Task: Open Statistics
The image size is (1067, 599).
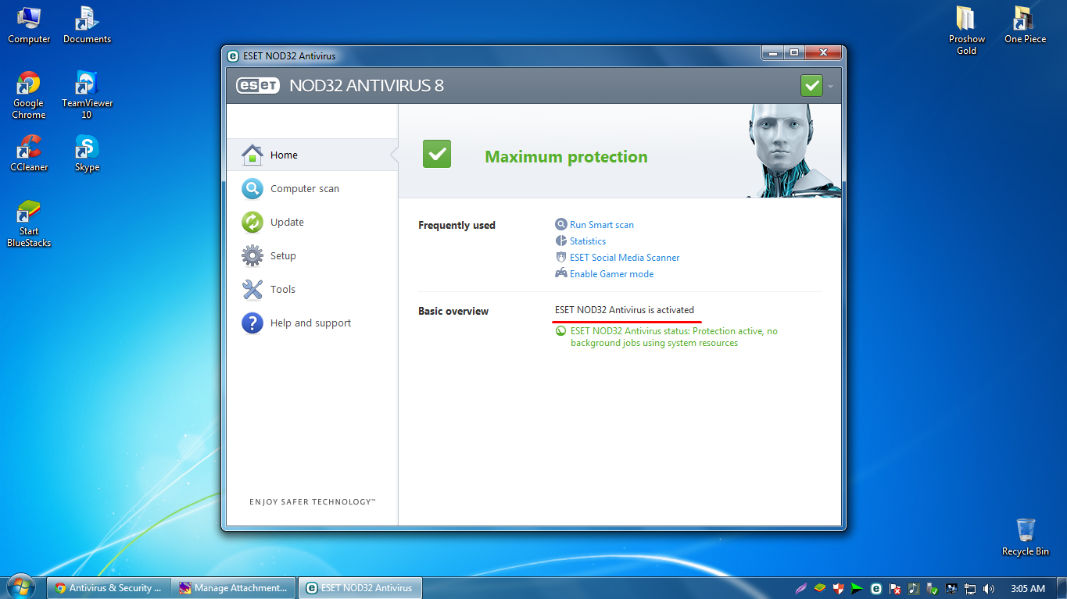Action: 587,241
